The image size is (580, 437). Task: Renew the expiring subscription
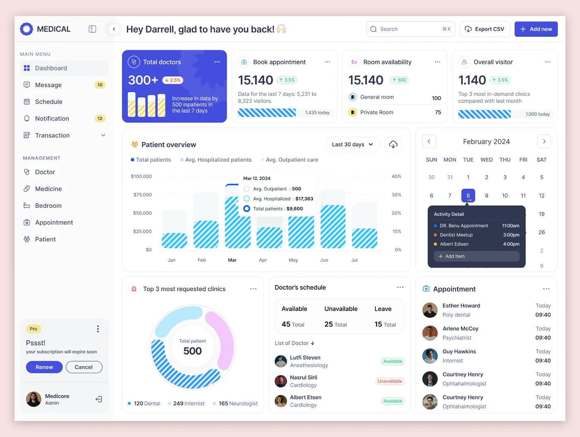(44, 367)
